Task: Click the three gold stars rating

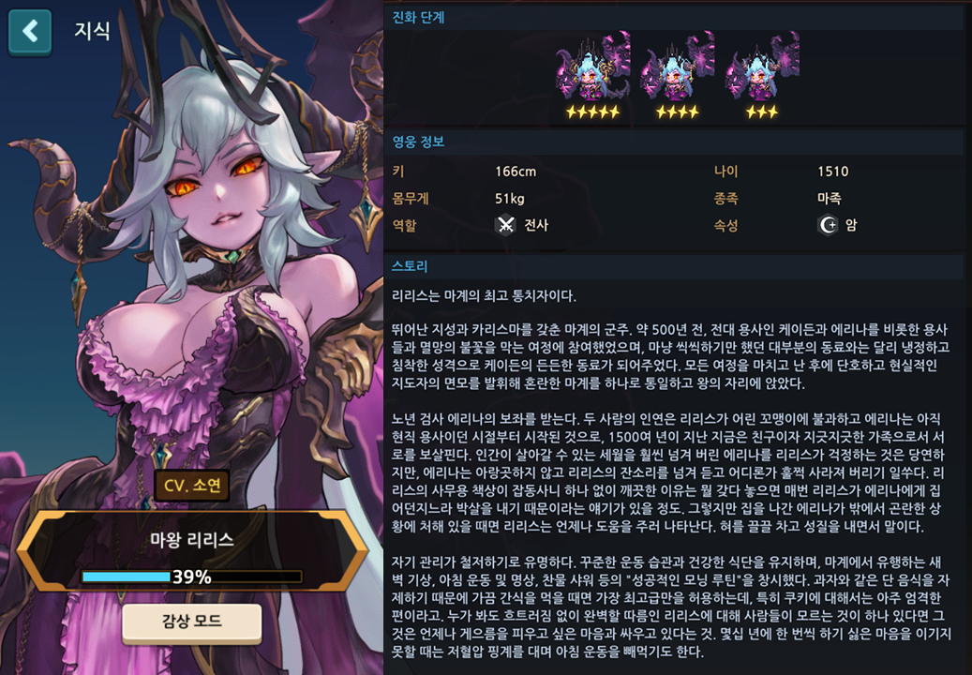Action: [x=762, y=112]
